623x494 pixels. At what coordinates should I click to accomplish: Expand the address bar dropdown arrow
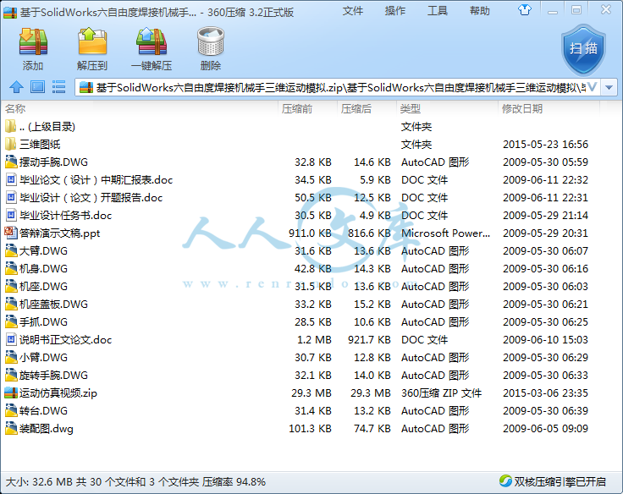pyautogui.click(x=609, y=87)
